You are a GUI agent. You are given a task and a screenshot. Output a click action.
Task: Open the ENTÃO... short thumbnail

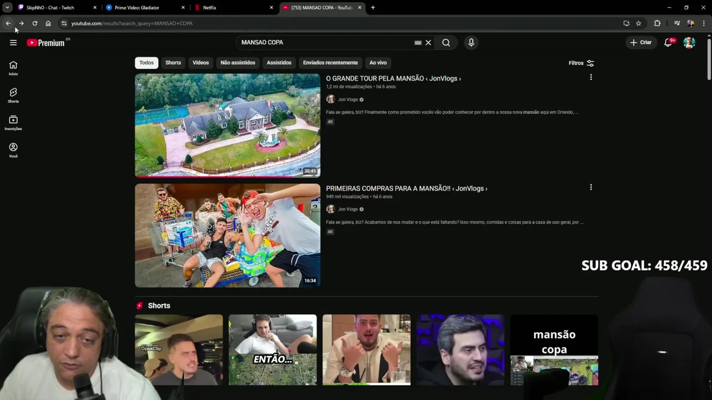(273, 350)
